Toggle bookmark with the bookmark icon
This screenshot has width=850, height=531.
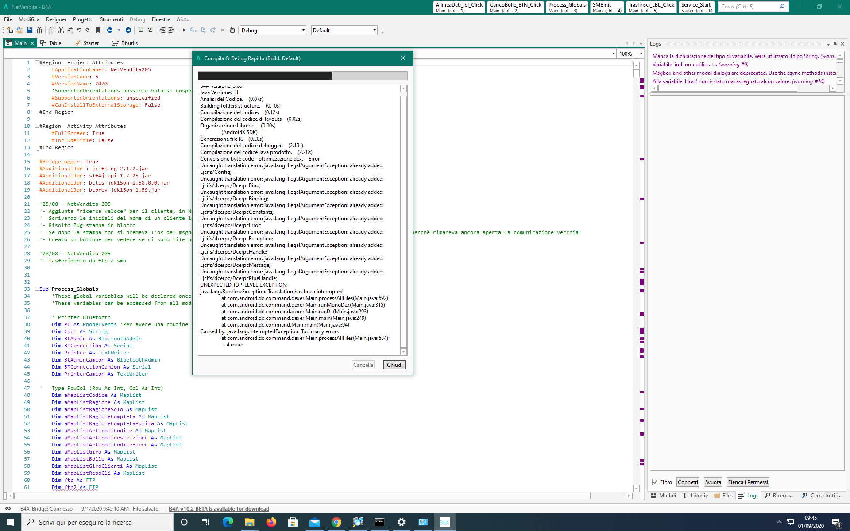coord(98,30)
